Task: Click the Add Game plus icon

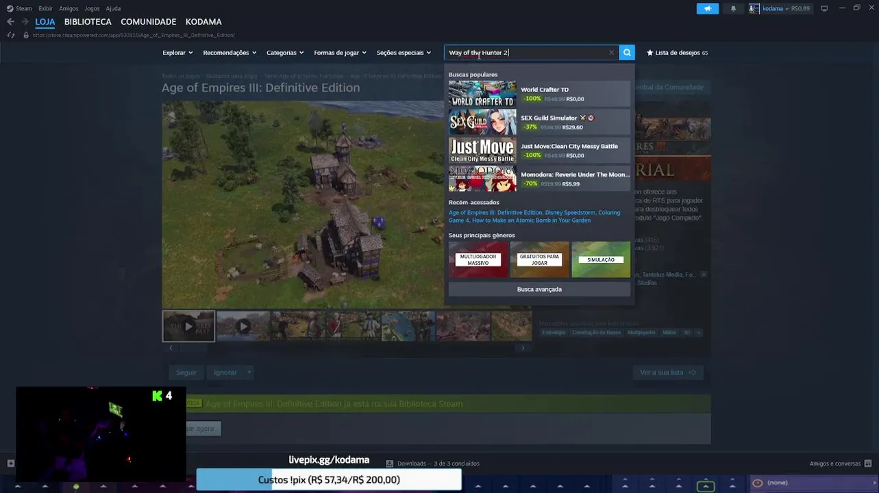Action: tap(10, 464)
